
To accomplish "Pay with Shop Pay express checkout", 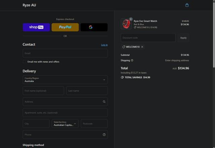I will click(x=36, y=27).
